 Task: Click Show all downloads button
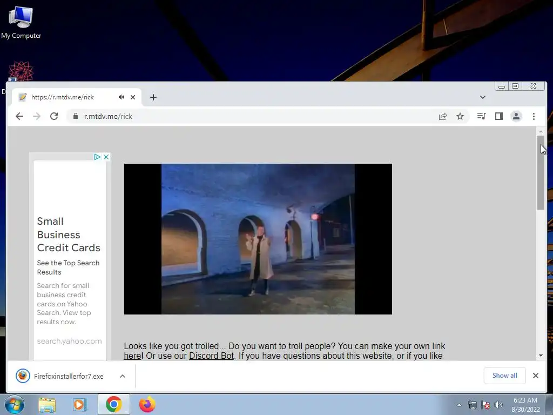click(505, 376)
